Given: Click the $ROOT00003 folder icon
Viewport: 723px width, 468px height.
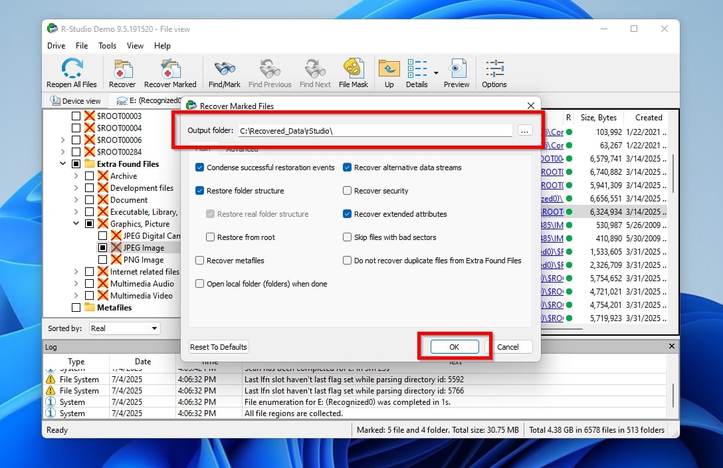Looking at the screenshot, I should (90, 116).
